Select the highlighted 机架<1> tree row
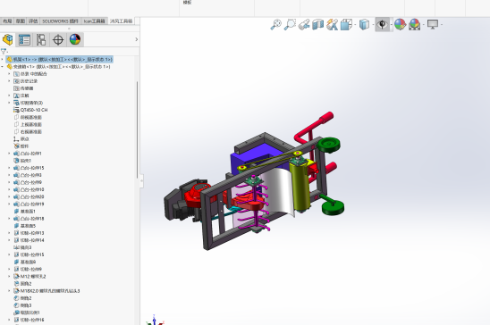This screenshot has width=490, height=325. [59, 59]
